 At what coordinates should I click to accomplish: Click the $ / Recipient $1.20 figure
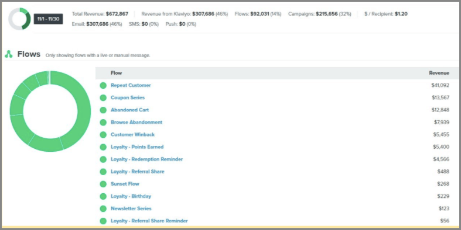point(401,14)
